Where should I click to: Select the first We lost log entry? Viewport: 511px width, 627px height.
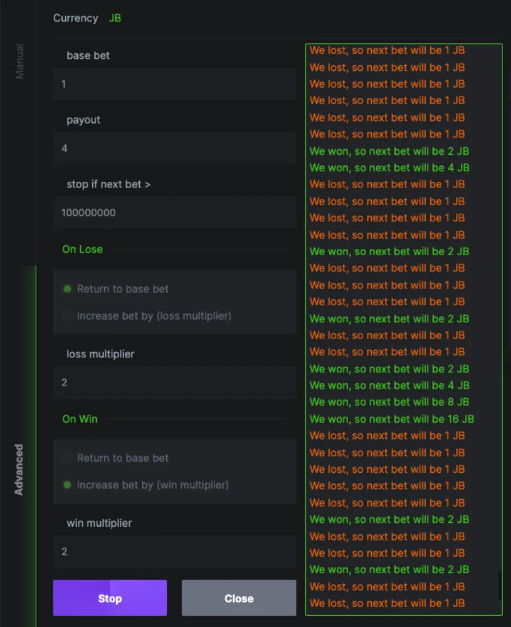pos(387,50)
